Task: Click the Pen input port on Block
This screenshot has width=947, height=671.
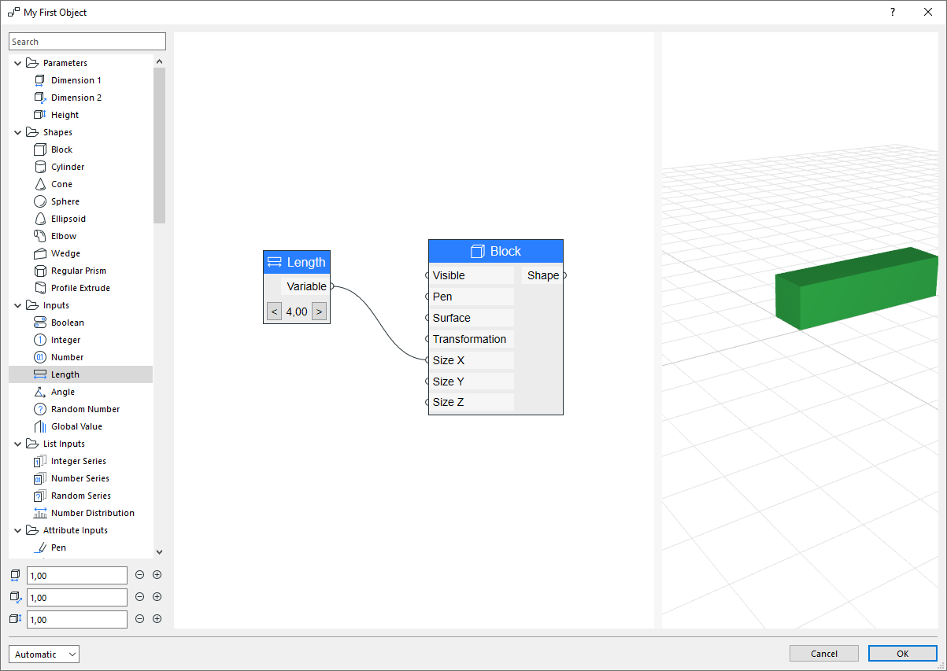Action: [427, 297]
